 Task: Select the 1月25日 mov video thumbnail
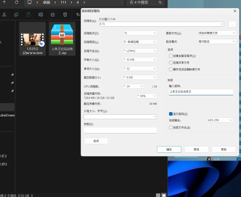(x=32, y=38)
